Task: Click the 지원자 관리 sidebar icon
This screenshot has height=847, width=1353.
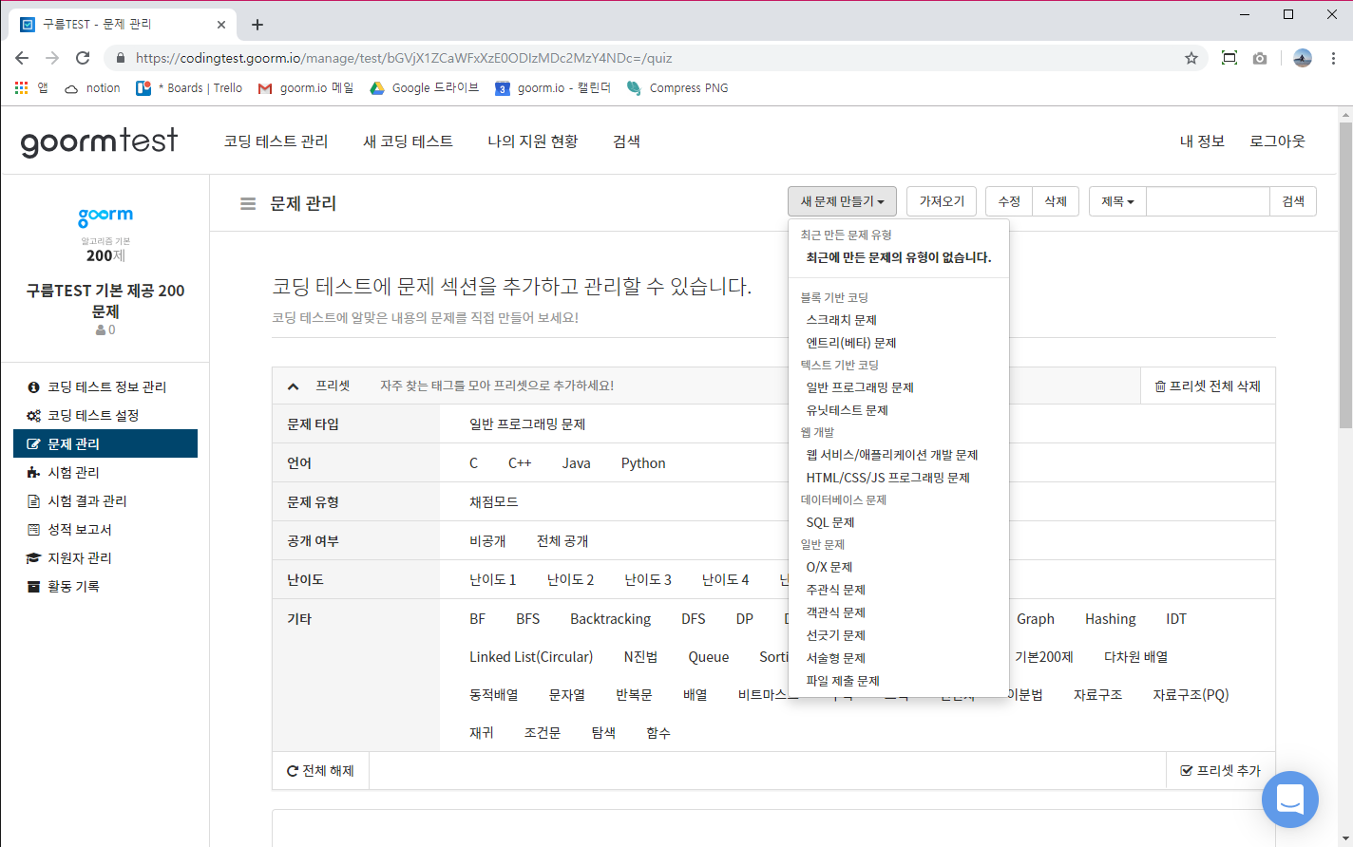Action: pos(33,557)
